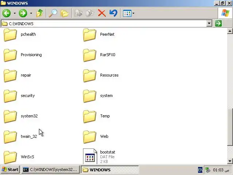Click the EN language indicator
Viewport: 233px width, 175px height.
pos(200,170)
